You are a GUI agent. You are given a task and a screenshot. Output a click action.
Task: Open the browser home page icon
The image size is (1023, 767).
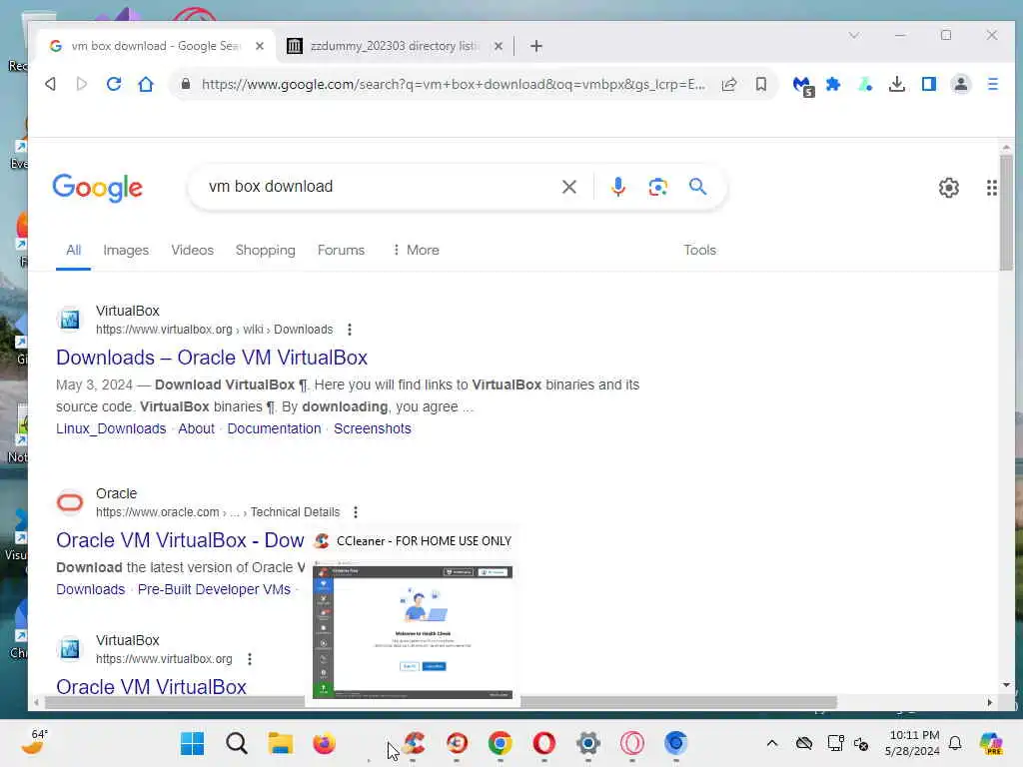[x=146, y=84]
